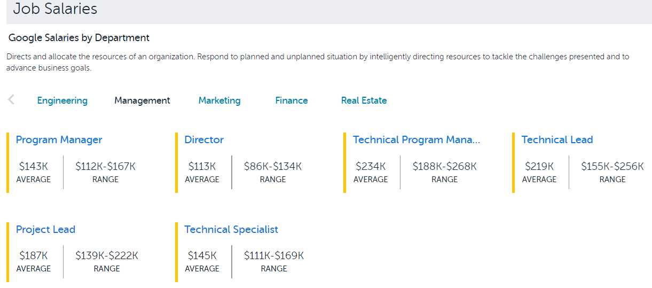
Task: Click the $155K-$256K range value
Action: coord(612,167)
